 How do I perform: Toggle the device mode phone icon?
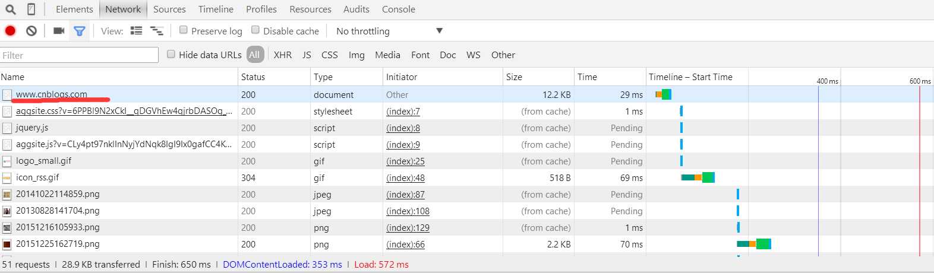[x=31, y=9]
